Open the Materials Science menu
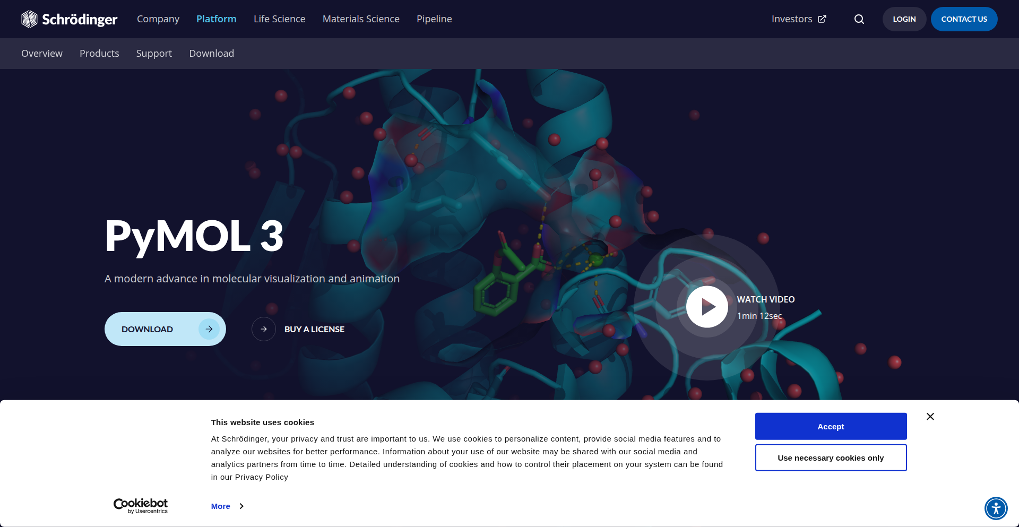 pos(361,19)
